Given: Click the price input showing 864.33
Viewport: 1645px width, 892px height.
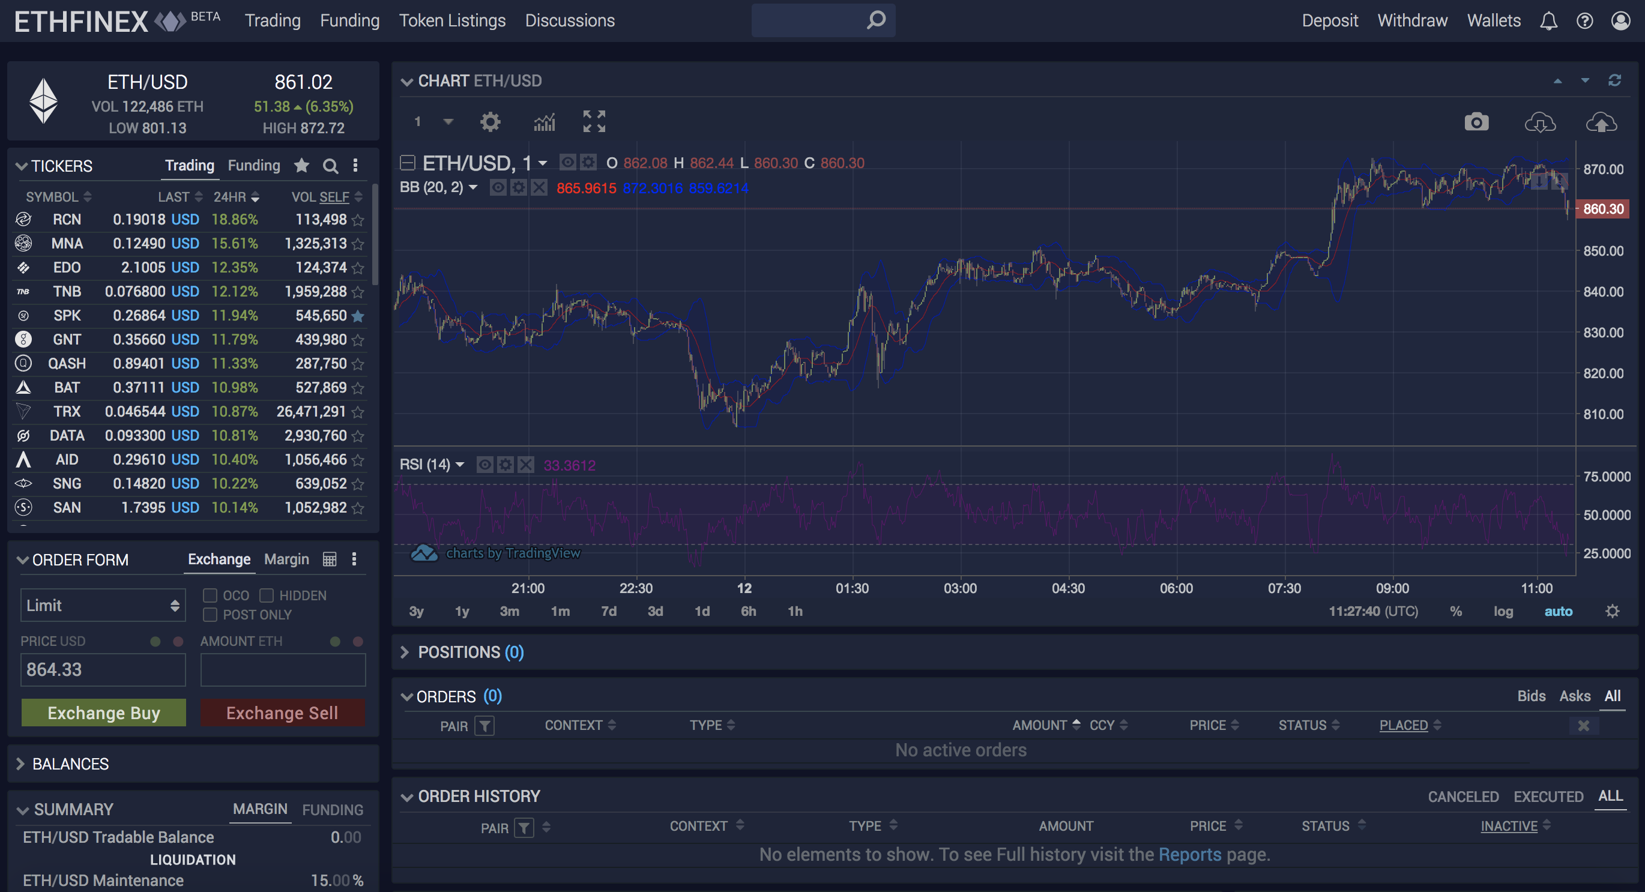Looking at the screenshot, I should coord(103,669).
